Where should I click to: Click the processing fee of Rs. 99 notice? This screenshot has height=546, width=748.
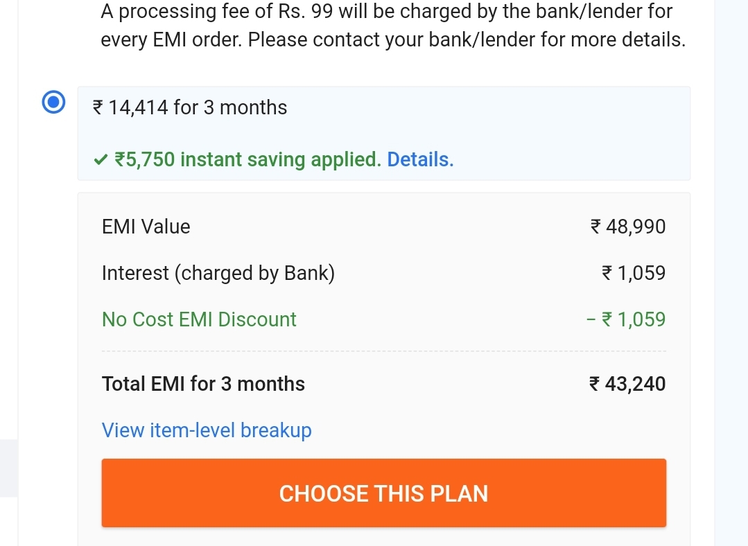[x=392, y=26]
